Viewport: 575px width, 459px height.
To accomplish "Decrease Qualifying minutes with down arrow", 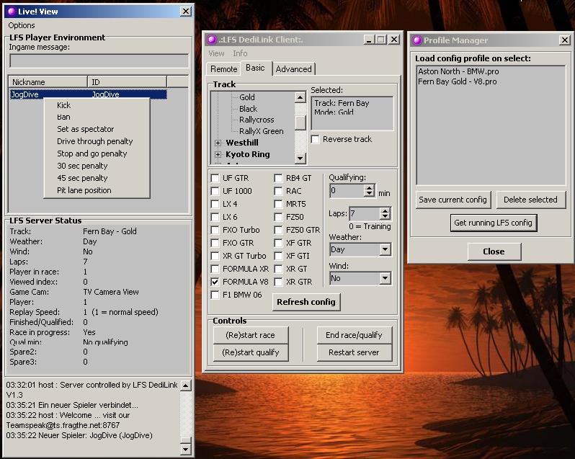I will 369,194.
